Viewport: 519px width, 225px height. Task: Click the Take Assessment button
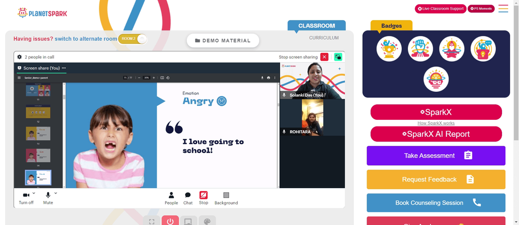[x=436, y=156]
